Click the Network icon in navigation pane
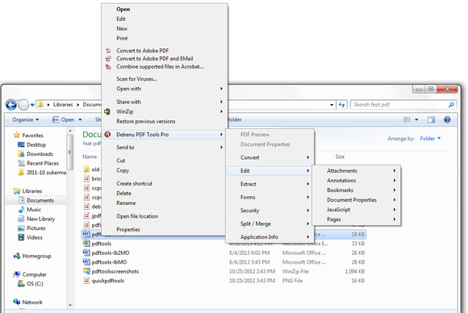 [x=17, y=302]
